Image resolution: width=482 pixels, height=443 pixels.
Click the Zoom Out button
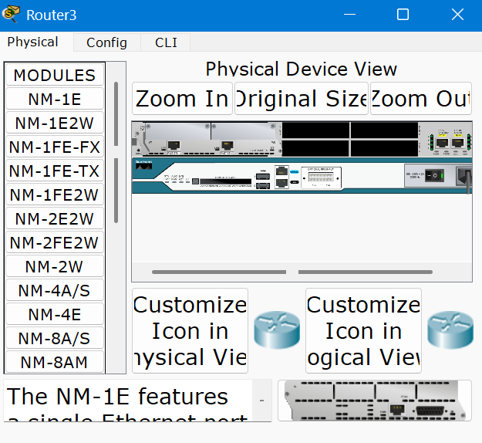point(420,99)
